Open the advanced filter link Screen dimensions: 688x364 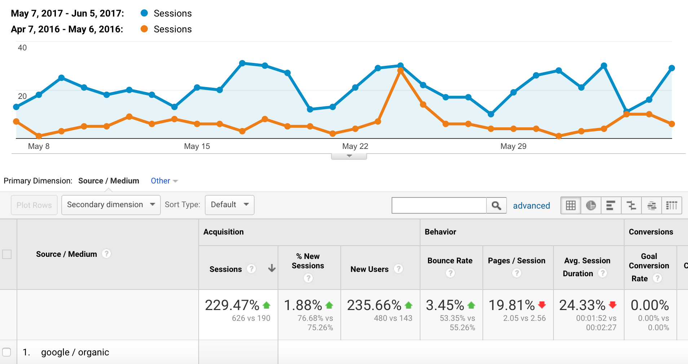(532, 205)
